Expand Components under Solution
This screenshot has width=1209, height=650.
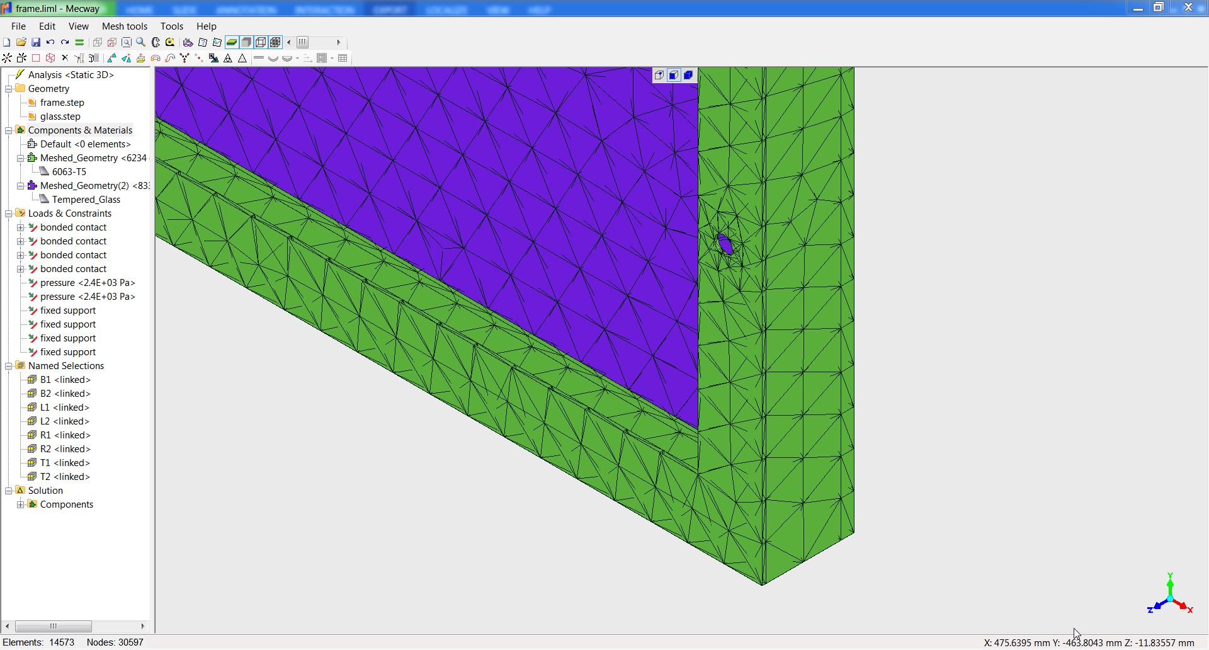pos(21,505)
